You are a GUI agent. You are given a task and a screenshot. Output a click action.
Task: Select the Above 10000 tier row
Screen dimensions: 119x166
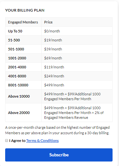[59, 96]
